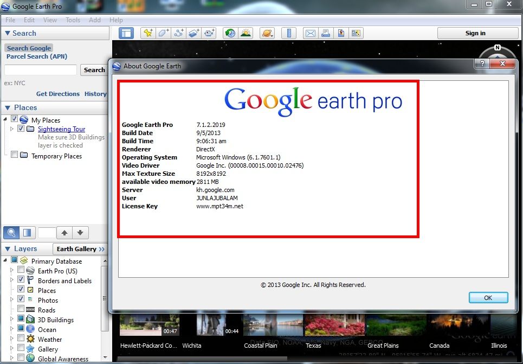Collapse the My Places tree node

tap(5, 119)
